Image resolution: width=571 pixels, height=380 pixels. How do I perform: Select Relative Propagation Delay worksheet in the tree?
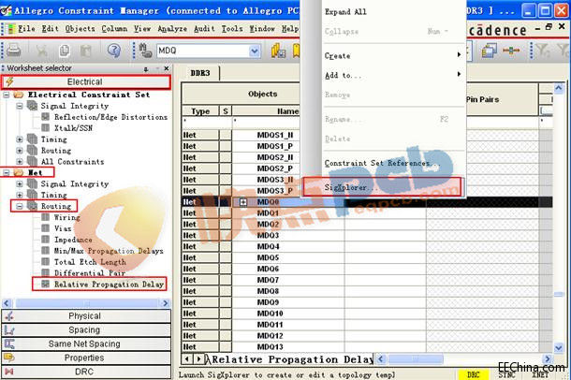[109, 285]
